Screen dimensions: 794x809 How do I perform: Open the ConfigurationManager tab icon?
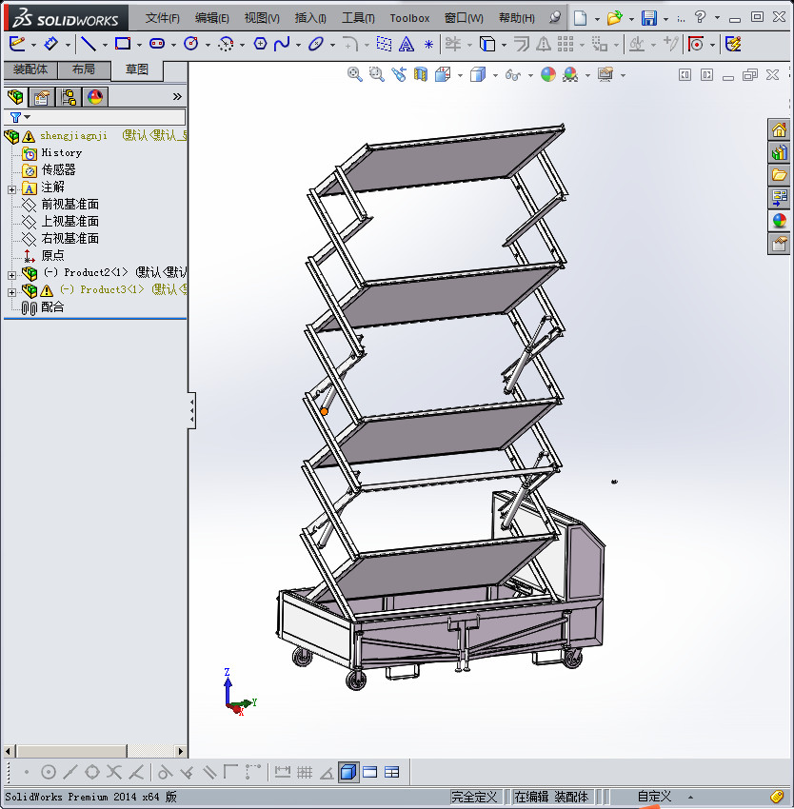tap(69, 96)
